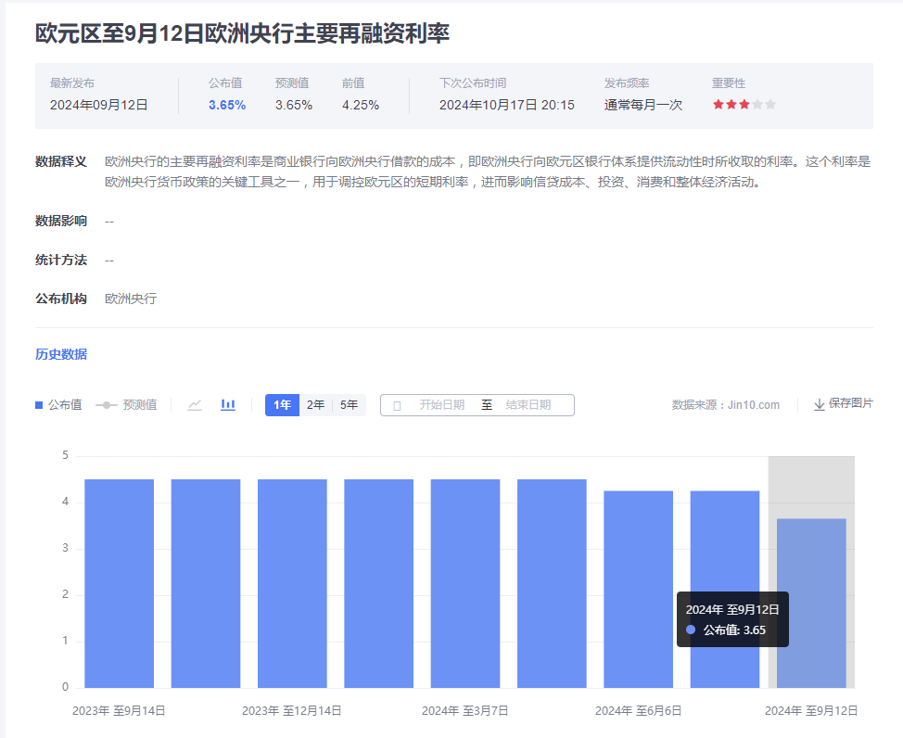Select the 5年 time range

[350, 405]
